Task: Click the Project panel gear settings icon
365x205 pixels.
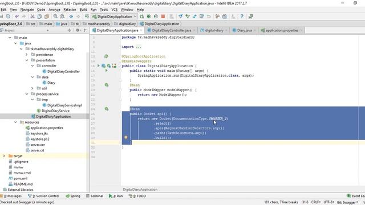Action: click(x=78, y=30)
